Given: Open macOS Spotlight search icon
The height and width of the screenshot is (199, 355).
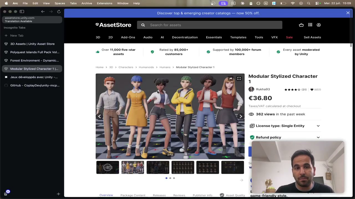Looking at the screenshot, I should click(x=309, y=3).
